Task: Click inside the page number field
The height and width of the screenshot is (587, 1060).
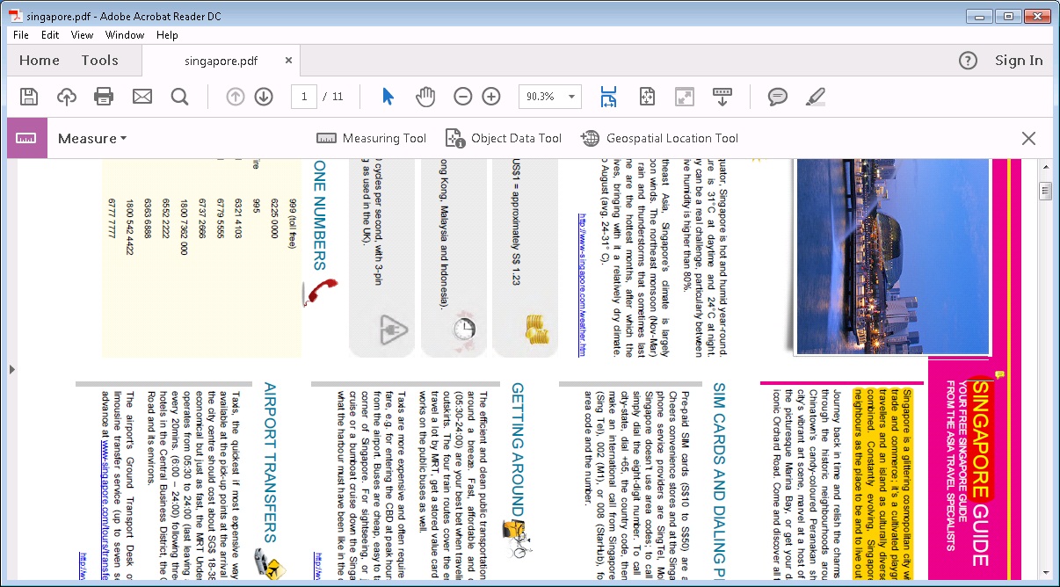Action: pos(304,97)
